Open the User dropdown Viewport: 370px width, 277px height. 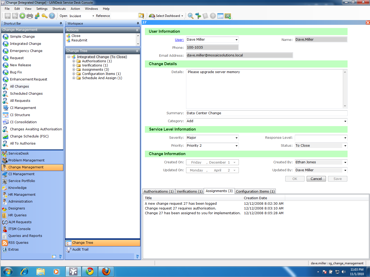[236, 40]
